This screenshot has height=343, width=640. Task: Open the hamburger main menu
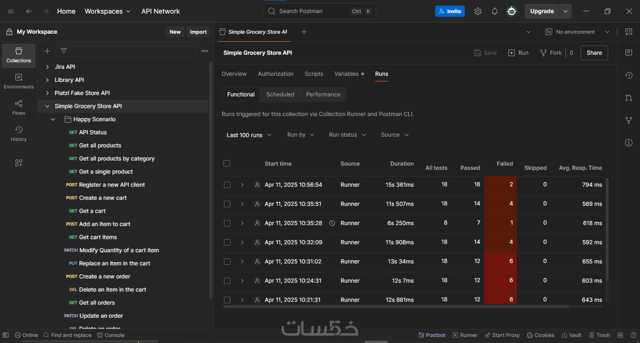click(11, 11)
